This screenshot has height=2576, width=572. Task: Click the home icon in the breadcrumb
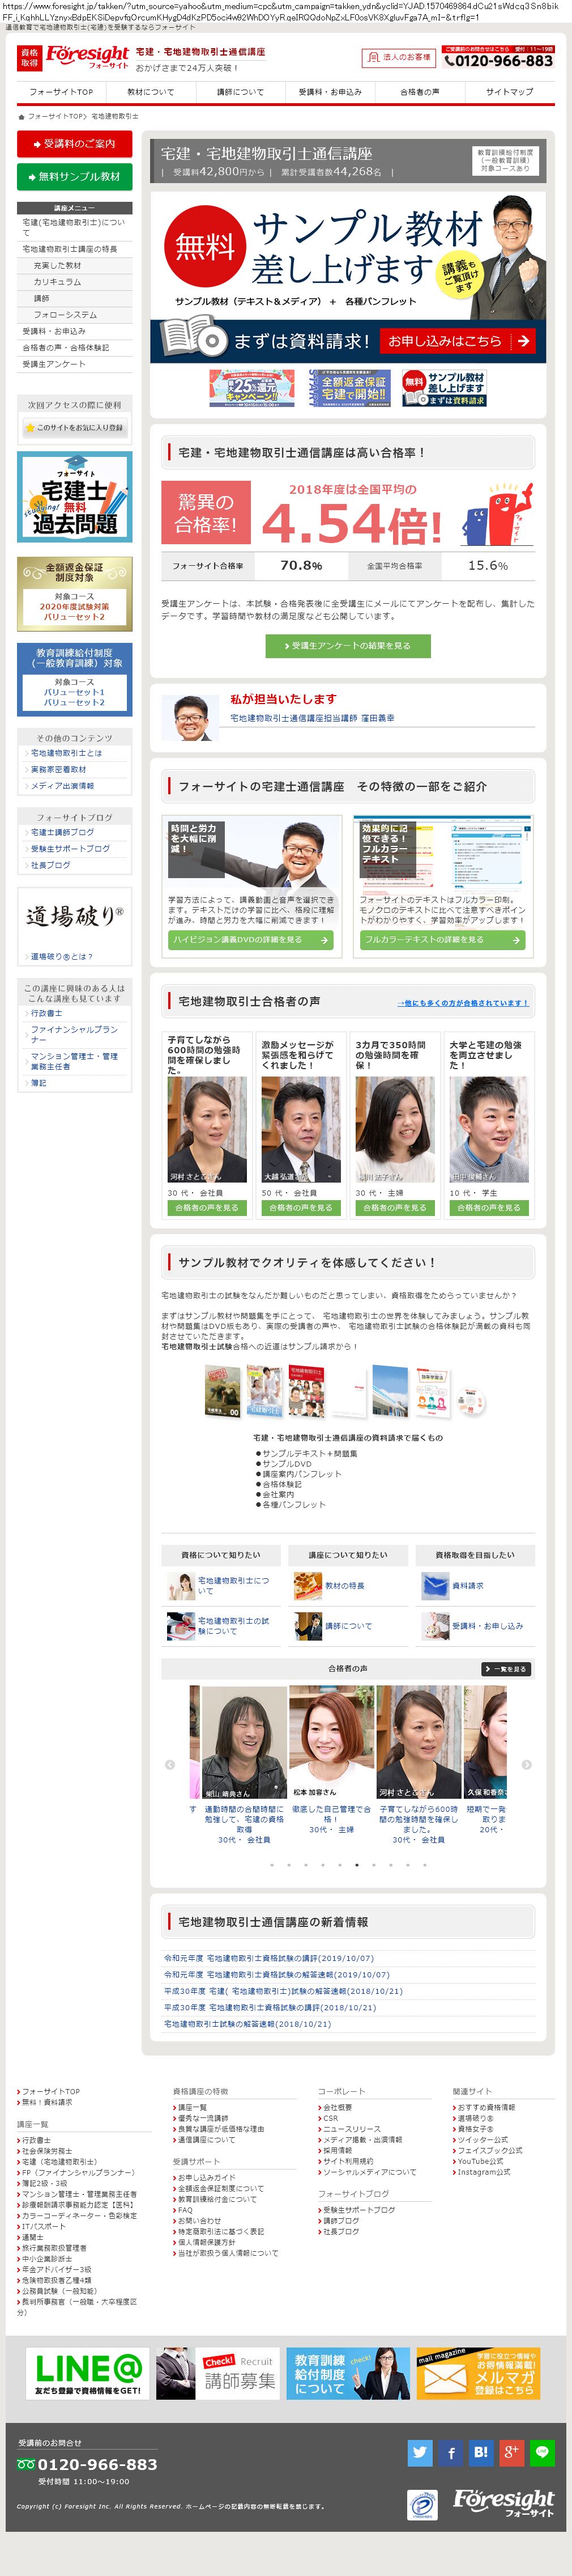pos(21,117)
